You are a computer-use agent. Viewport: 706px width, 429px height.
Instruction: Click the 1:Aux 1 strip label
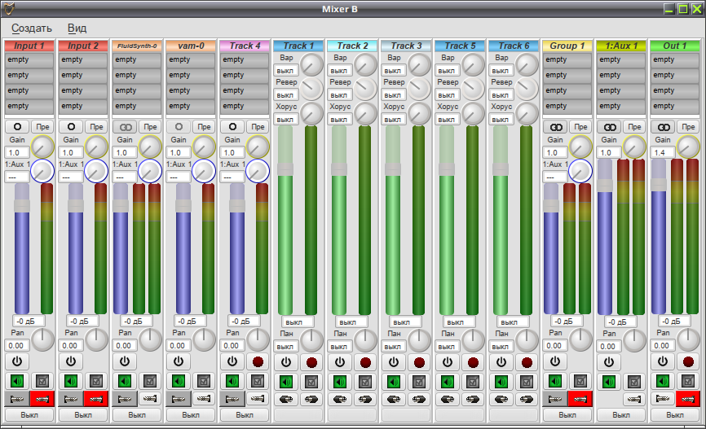pyautogui.click(x=621, y=46)
